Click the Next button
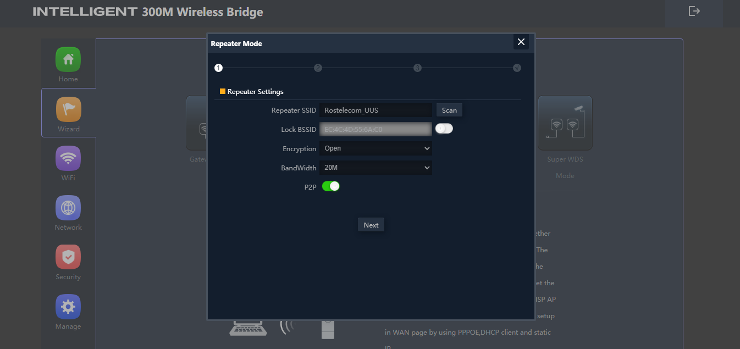Viewport: 740px width, 349px height. click(x=371, y=225)
